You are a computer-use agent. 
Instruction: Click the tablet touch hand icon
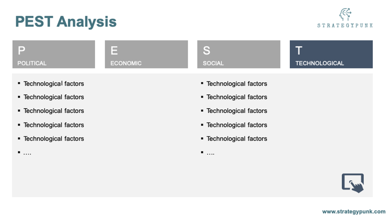point(353,183)
